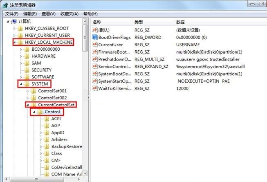Select the SECURITY folder icon

point(27,70)
